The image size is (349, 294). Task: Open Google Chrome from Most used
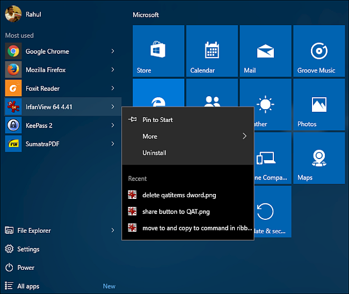point(47,52)
